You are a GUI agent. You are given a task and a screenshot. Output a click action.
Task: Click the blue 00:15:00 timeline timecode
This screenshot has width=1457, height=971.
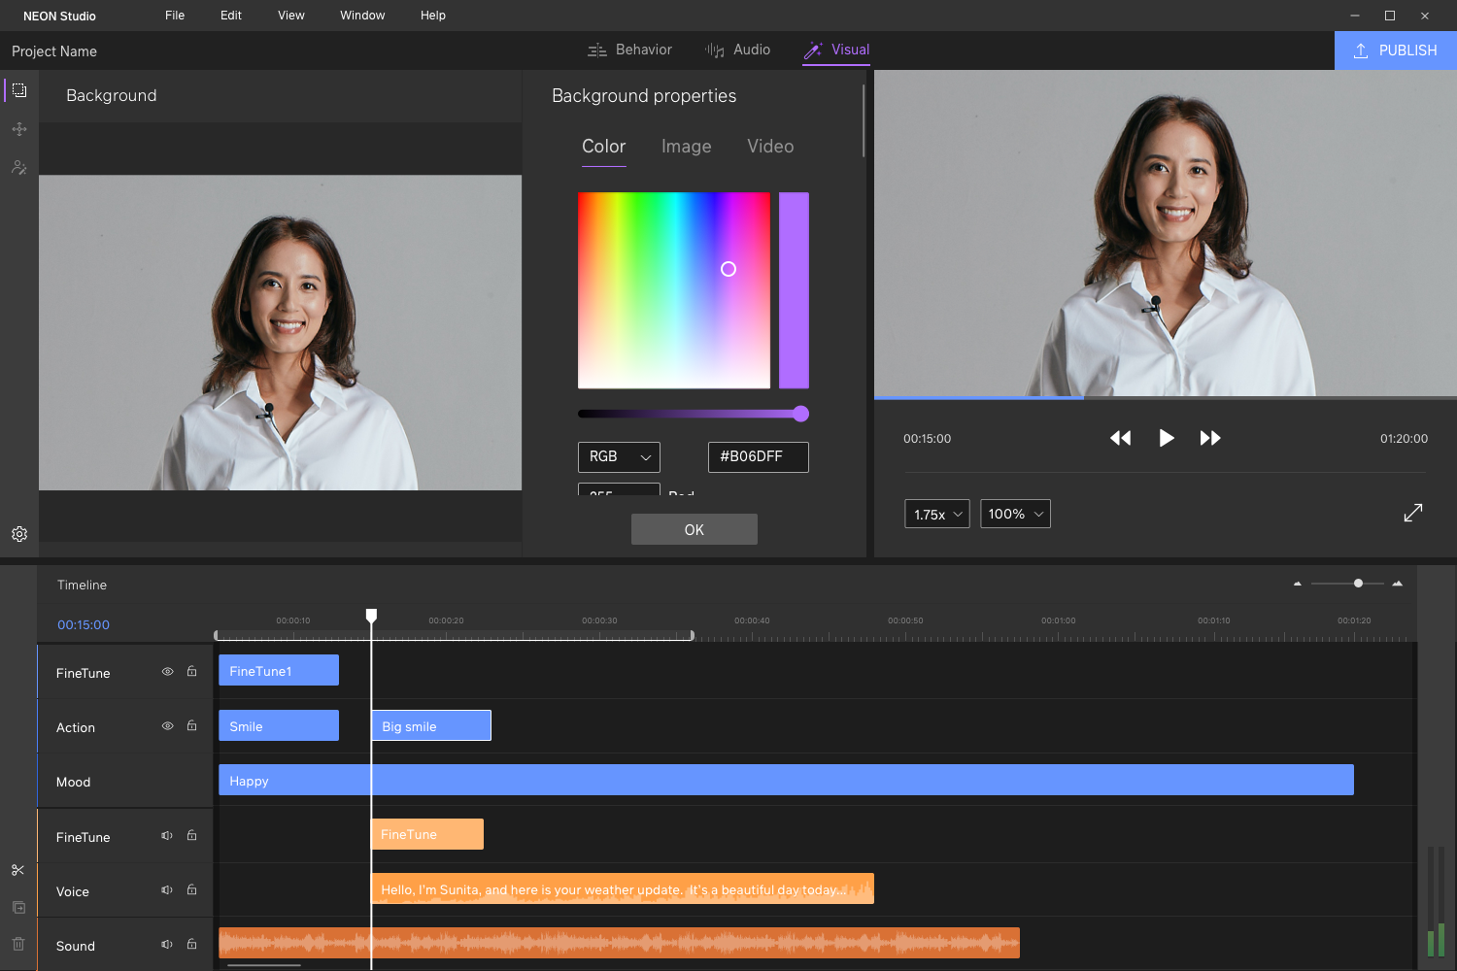coord(84,624)
